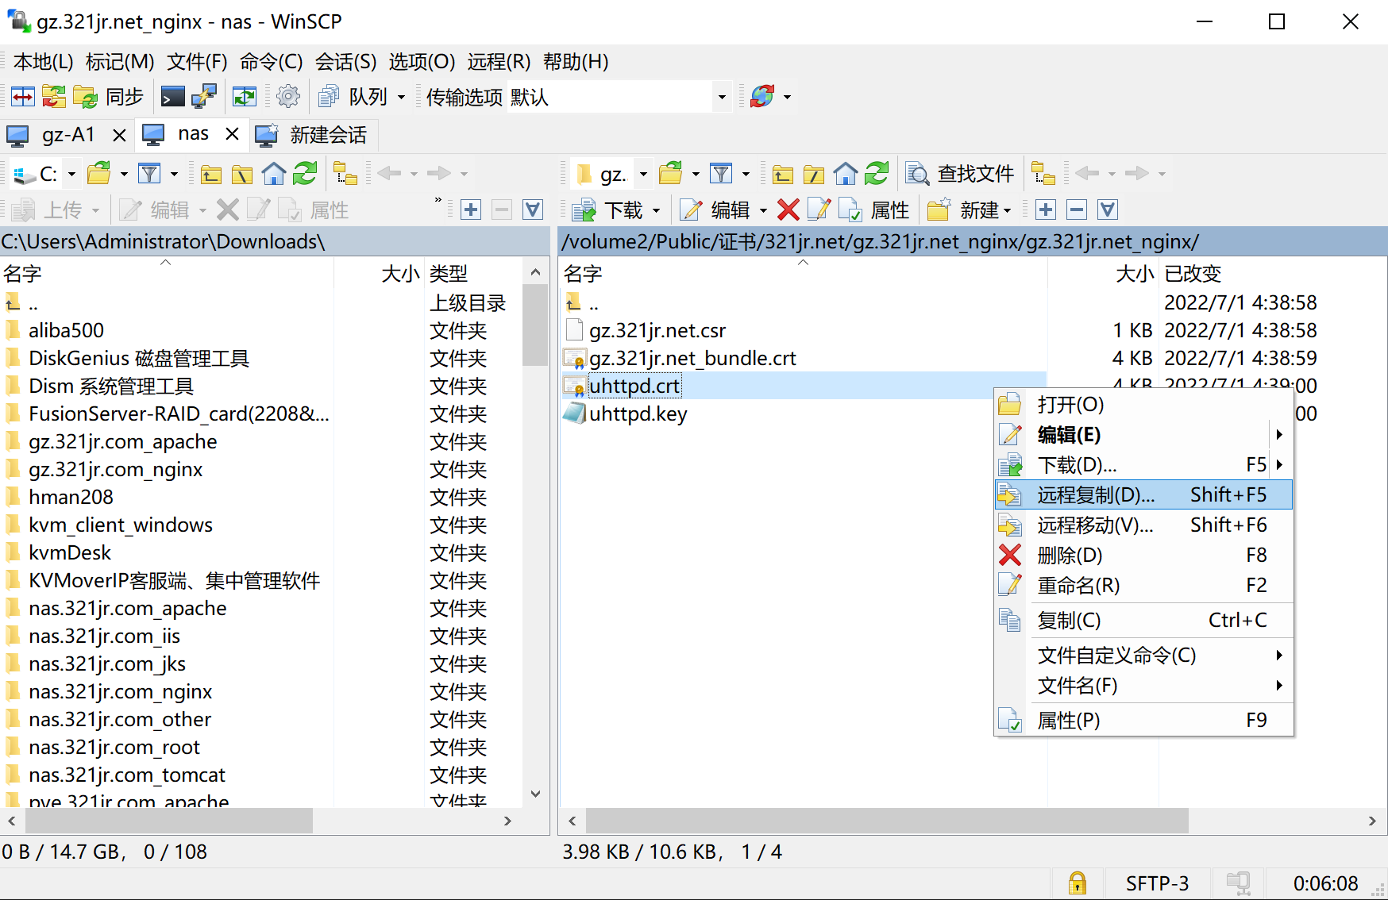Click the local panel filter icon

pyautogui.click(x=149, y=173)
